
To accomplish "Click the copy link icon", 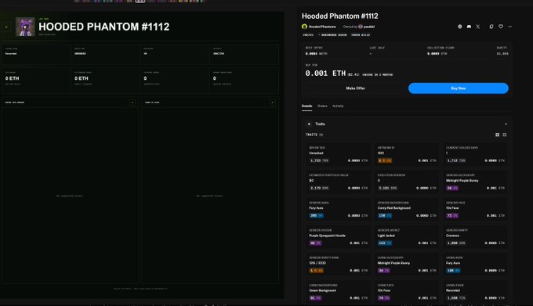I will tap(491, 27).
